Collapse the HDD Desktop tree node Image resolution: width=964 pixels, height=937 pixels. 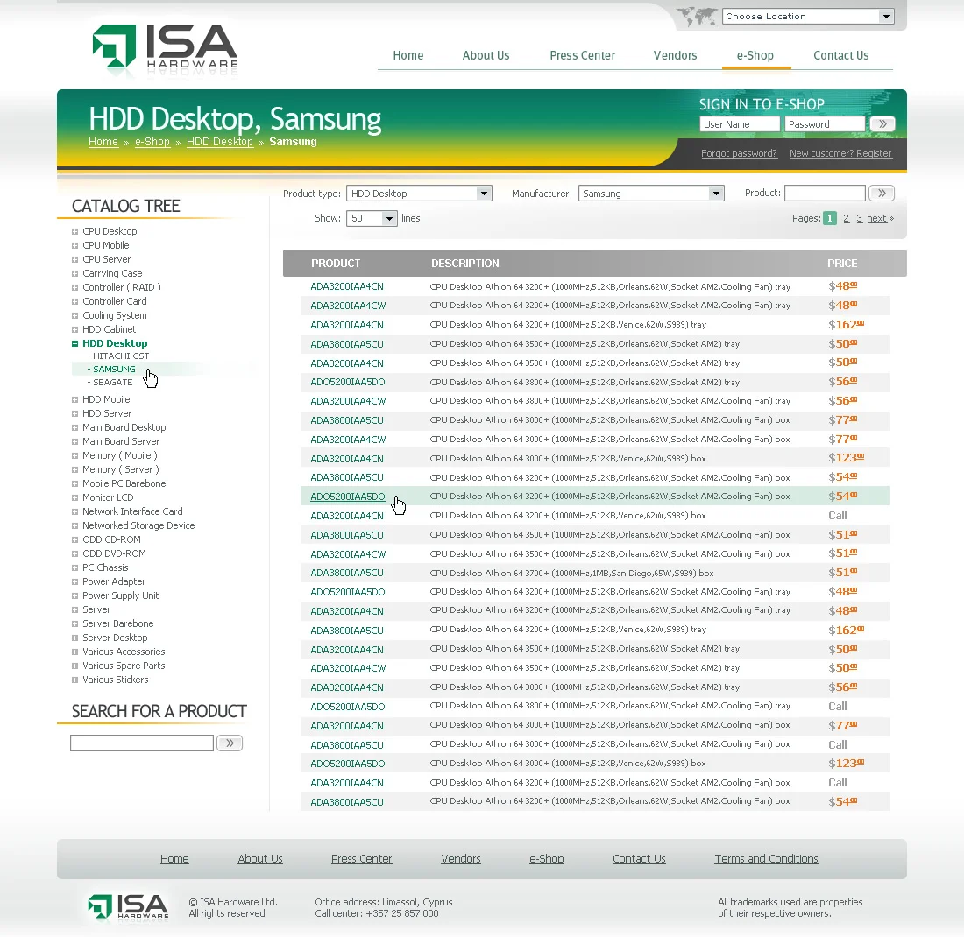pyautogui.click(x=75, y=343)
